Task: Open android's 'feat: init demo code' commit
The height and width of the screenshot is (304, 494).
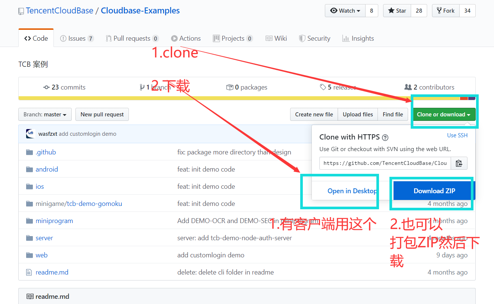Action: [206, 169]
